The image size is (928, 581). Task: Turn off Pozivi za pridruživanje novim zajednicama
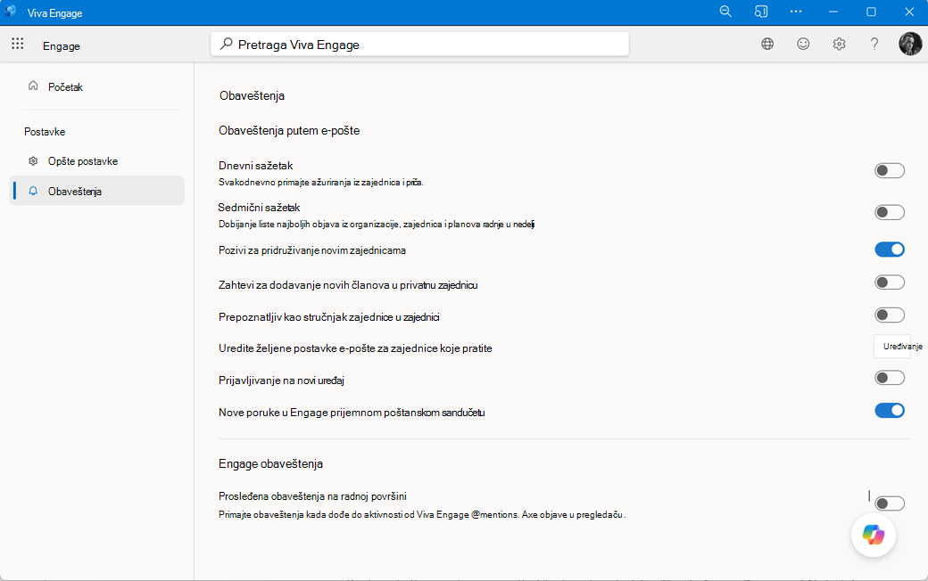click(x=890, y=250)
